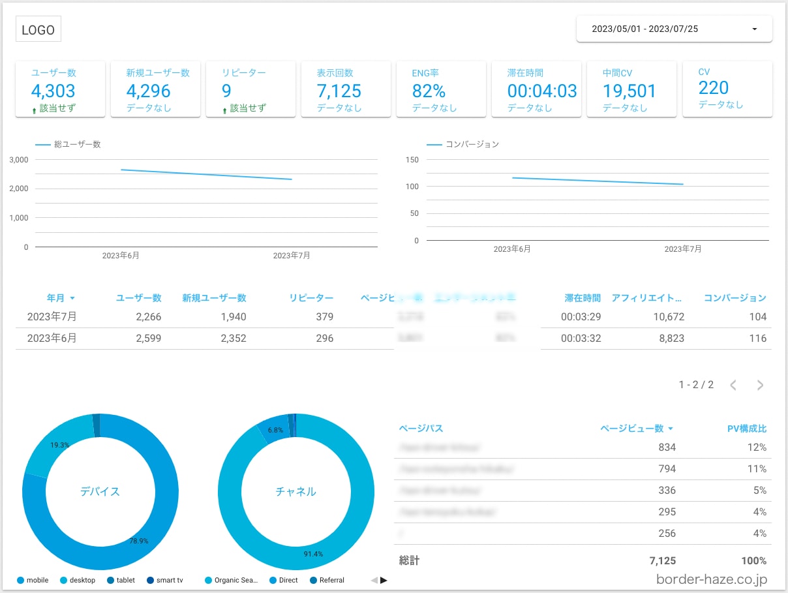
Task: Click the Organic Sea... legend entry
Action: 232,580
